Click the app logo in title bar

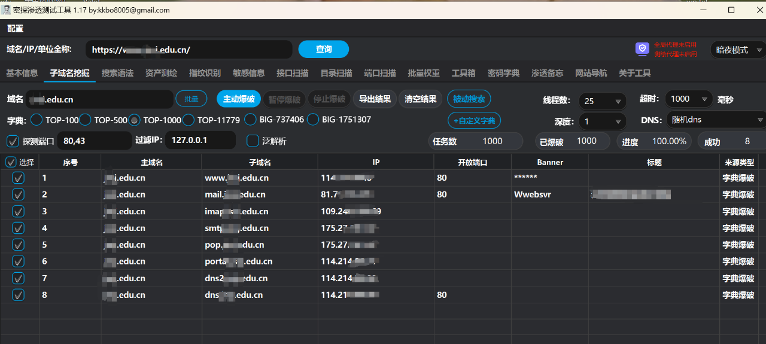(6, 10)
